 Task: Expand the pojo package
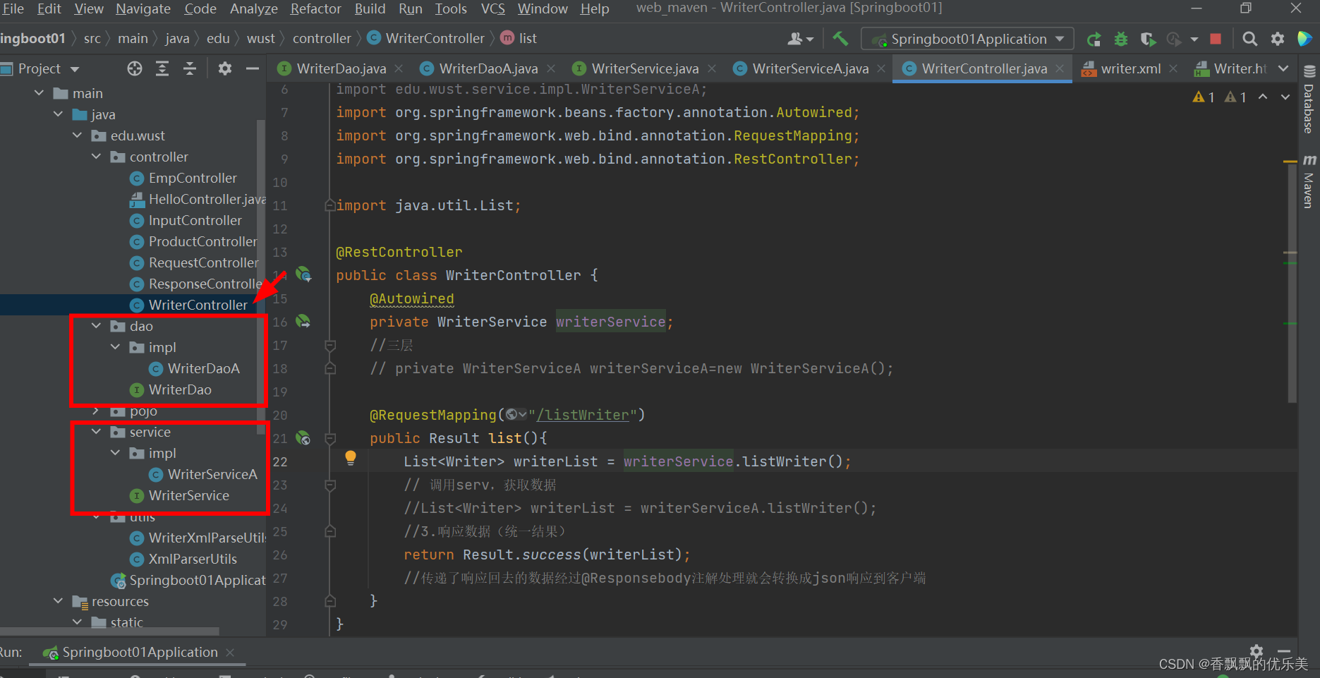[97, 411]
